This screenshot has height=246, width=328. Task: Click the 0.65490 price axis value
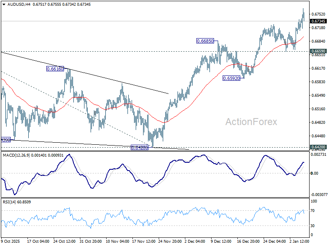click(319, 96)
